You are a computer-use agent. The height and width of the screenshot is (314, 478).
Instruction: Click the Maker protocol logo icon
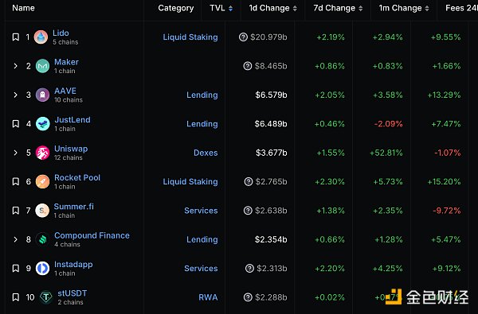pyautogui.click(x=42, y=66)
